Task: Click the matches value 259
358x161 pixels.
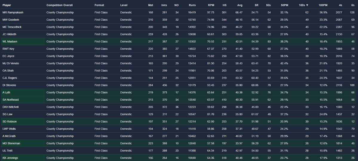Action: click(x=151, y=34)
